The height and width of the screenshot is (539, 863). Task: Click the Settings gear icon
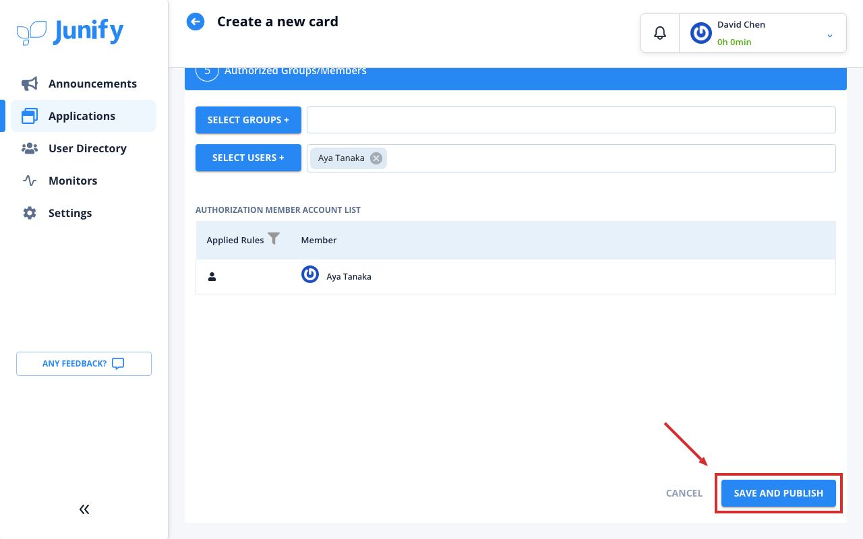pyautogui.click(x=30, y=213)
